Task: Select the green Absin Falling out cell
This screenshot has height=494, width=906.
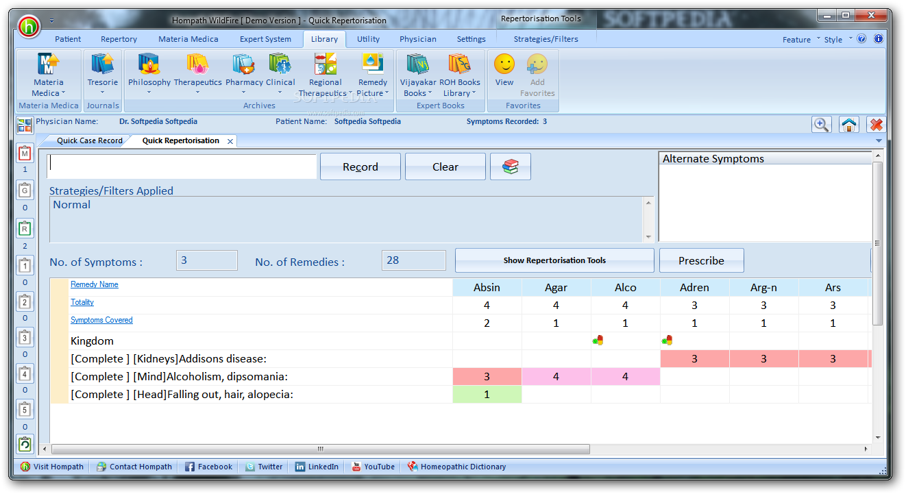Action: tap(487, 394)
